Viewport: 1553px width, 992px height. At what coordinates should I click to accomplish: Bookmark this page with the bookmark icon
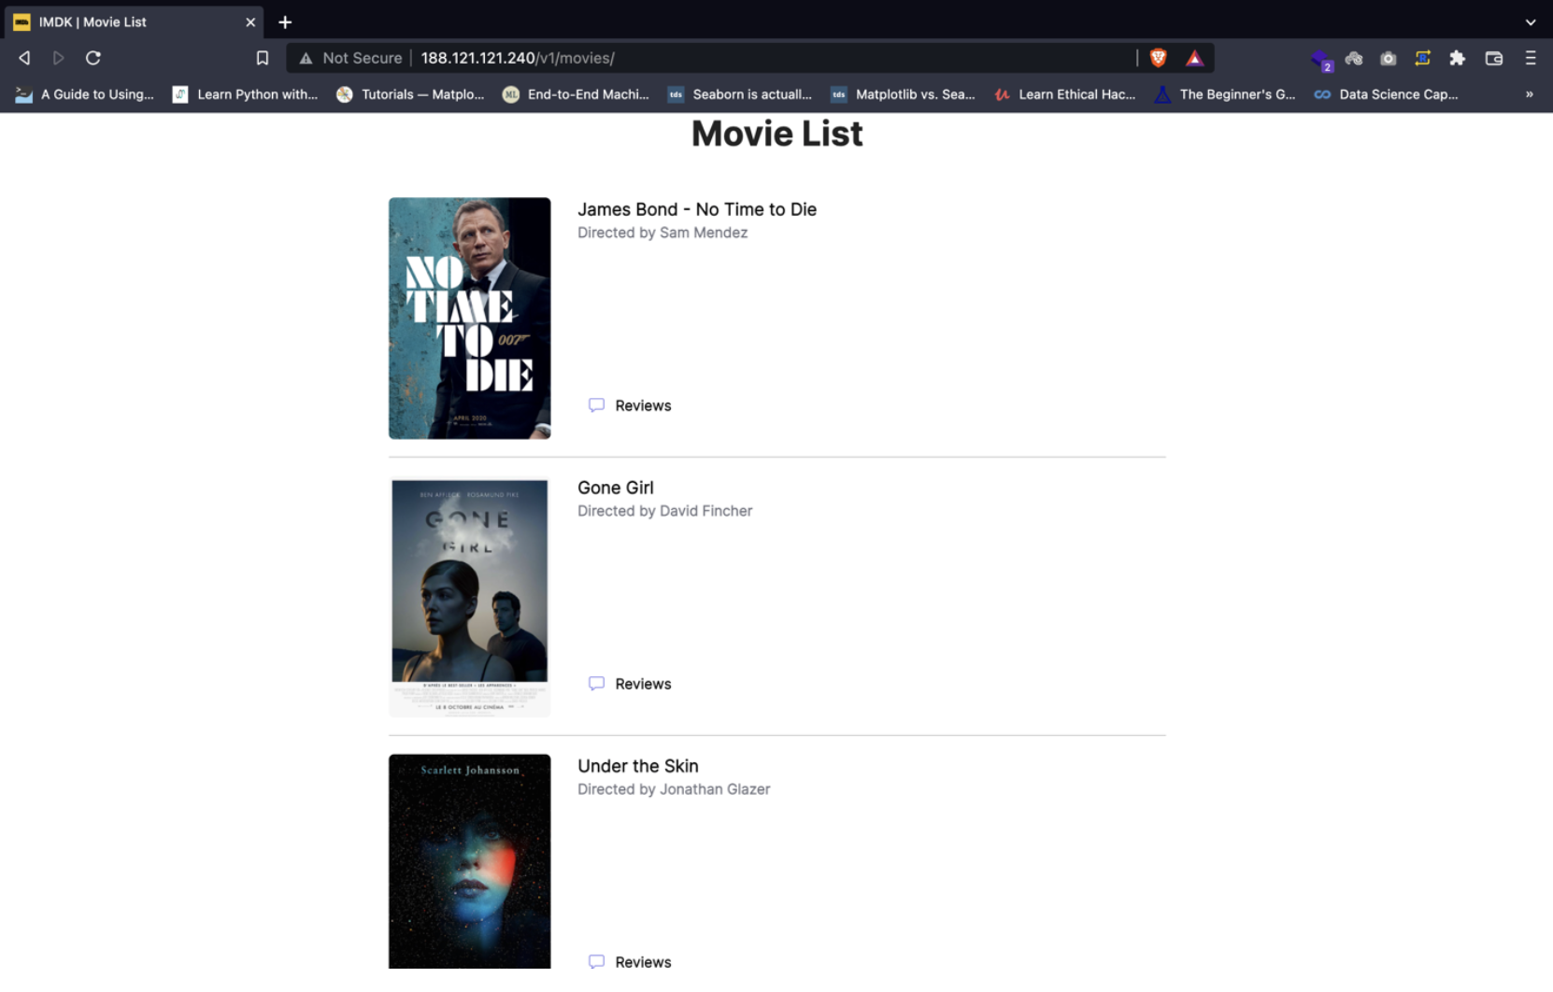click(263, 58)
